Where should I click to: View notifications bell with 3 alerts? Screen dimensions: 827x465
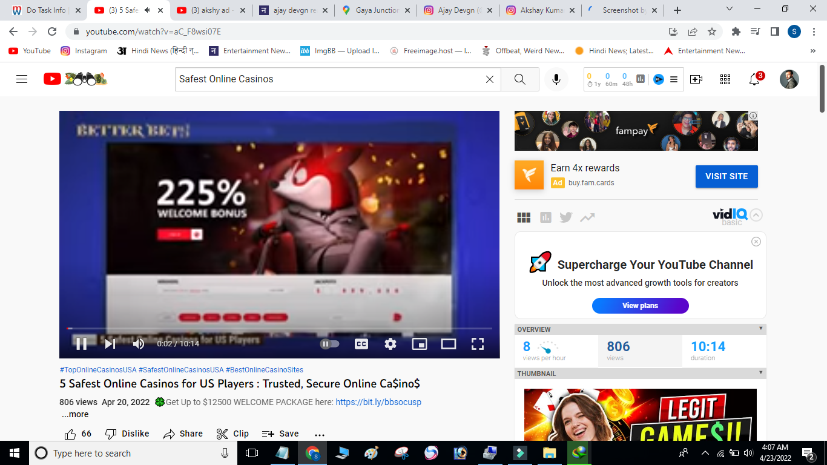(x=754, y=79)
